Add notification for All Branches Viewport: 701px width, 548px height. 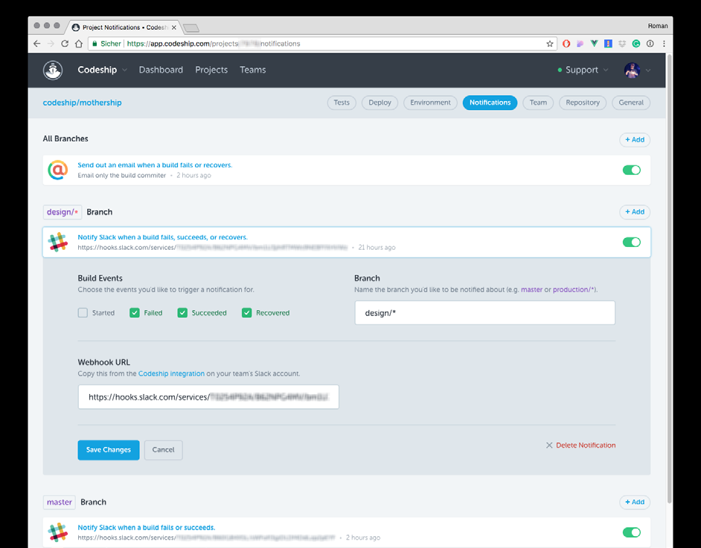coord(635,140)
